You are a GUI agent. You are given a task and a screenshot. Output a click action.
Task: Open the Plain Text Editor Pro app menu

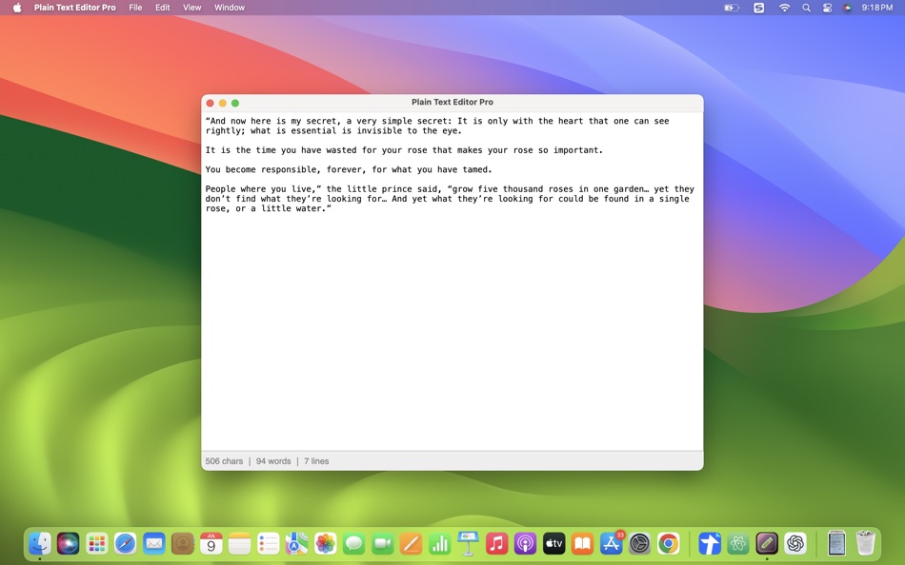coord(74,8)
